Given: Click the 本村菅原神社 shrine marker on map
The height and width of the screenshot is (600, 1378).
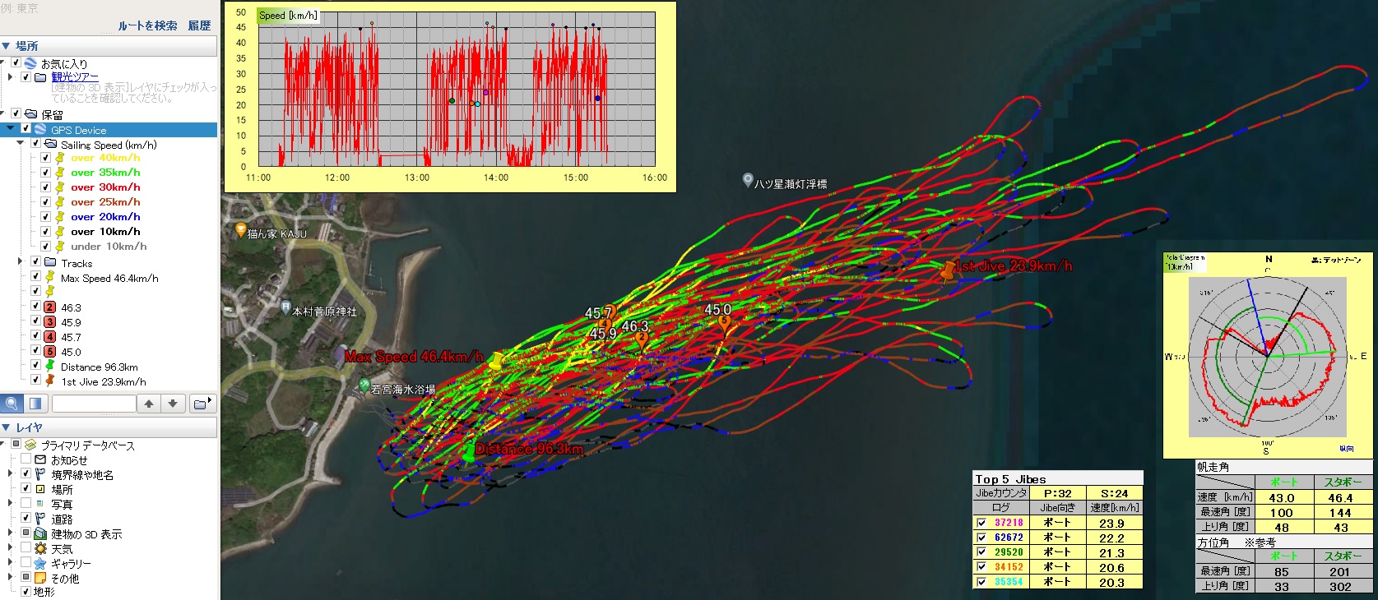Looking at the screenshot, I should (x=285, y=308).
